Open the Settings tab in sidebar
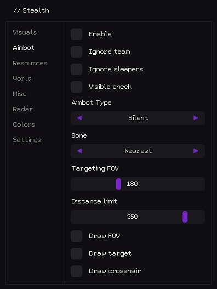The height and width of the screenshot is (289, 217). [27, 140]
